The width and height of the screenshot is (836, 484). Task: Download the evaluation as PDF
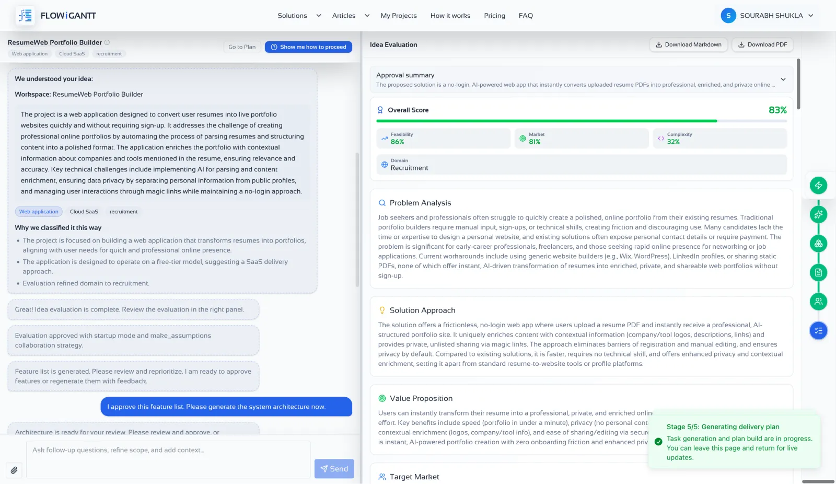762,44
